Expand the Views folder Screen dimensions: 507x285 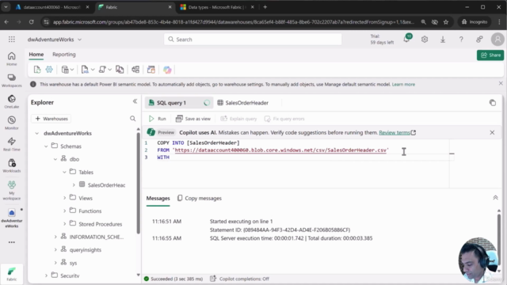point(64,198)
